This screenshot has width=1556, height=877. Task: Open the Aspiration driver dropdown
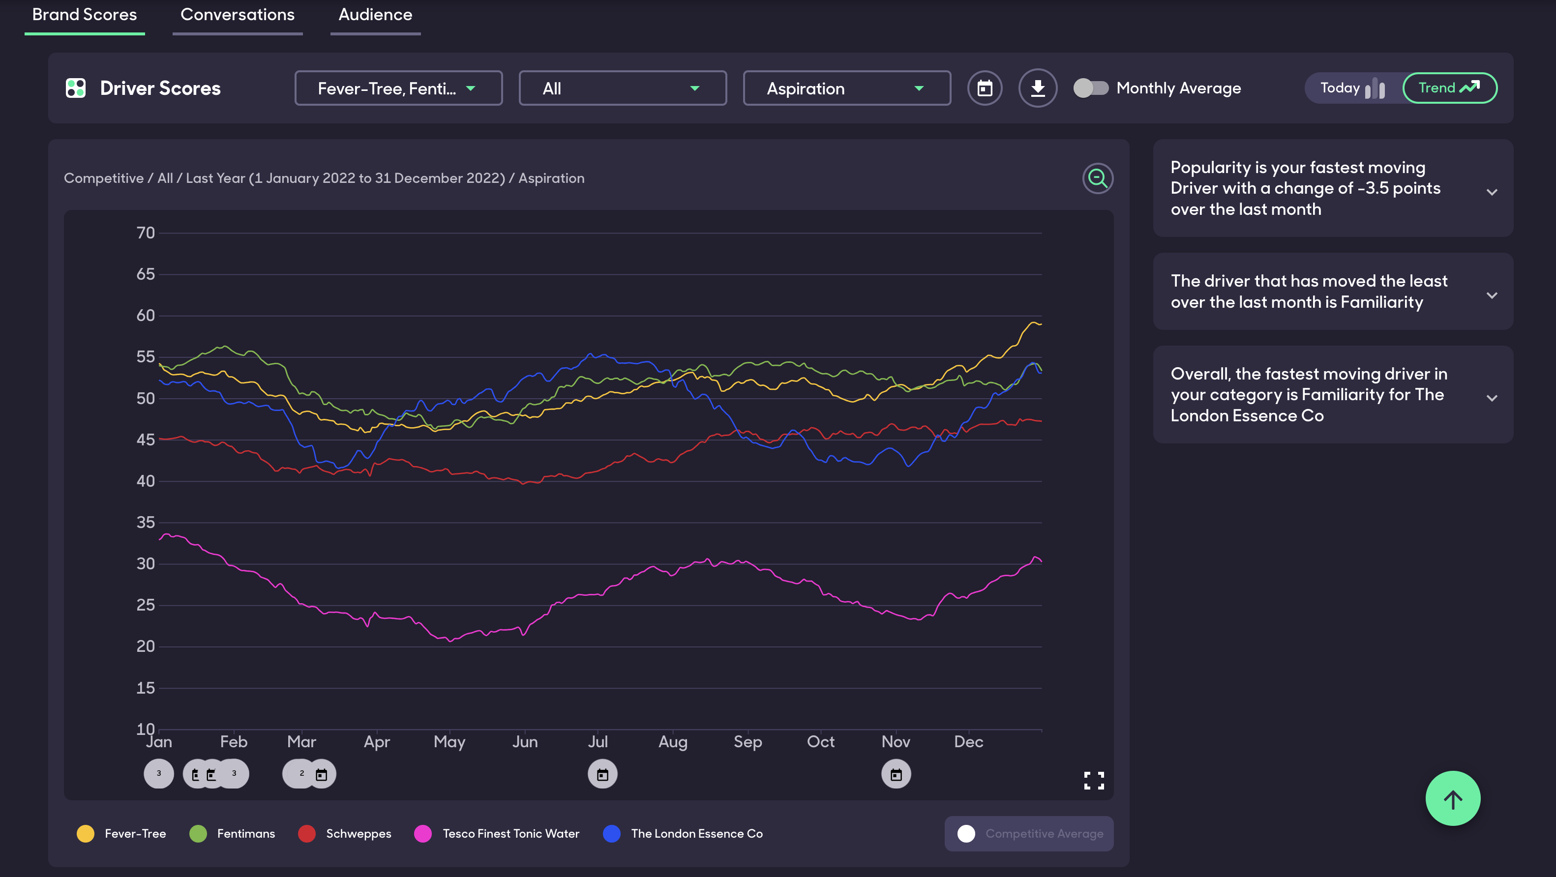846,88
